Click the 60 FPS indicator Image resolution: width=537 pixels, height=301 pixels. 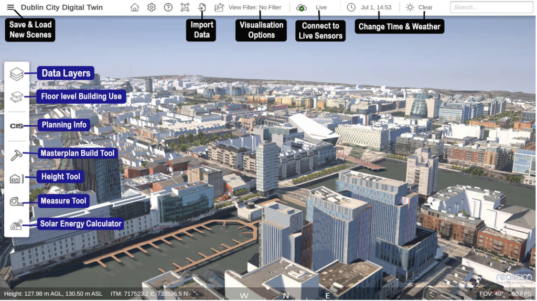click(x=522, y=294)
